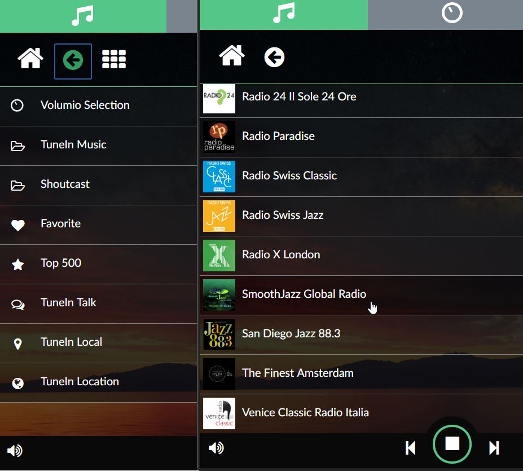The image size is (523, 471).
Task: Click the Radio Paradise logo thumbnail
Action: click(219, 137)
